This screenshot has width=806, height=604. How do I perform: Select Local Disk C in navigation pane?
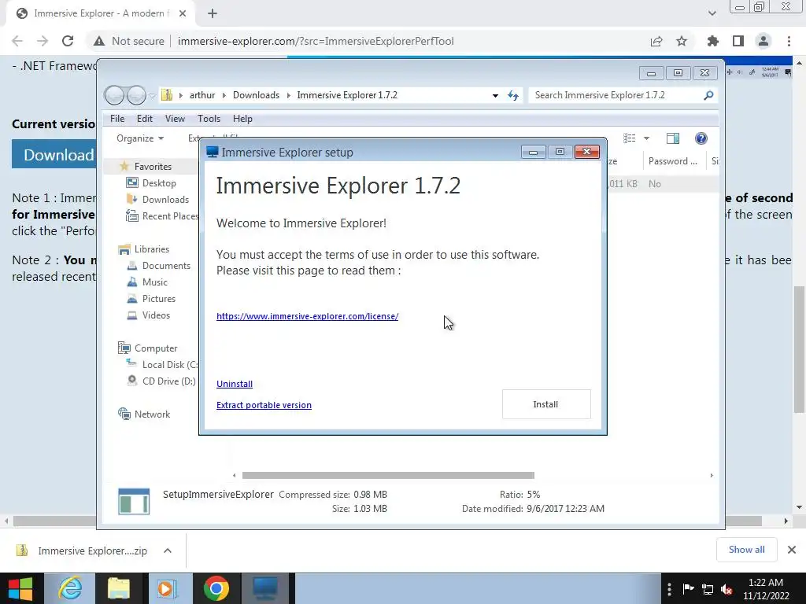point(162,365)
